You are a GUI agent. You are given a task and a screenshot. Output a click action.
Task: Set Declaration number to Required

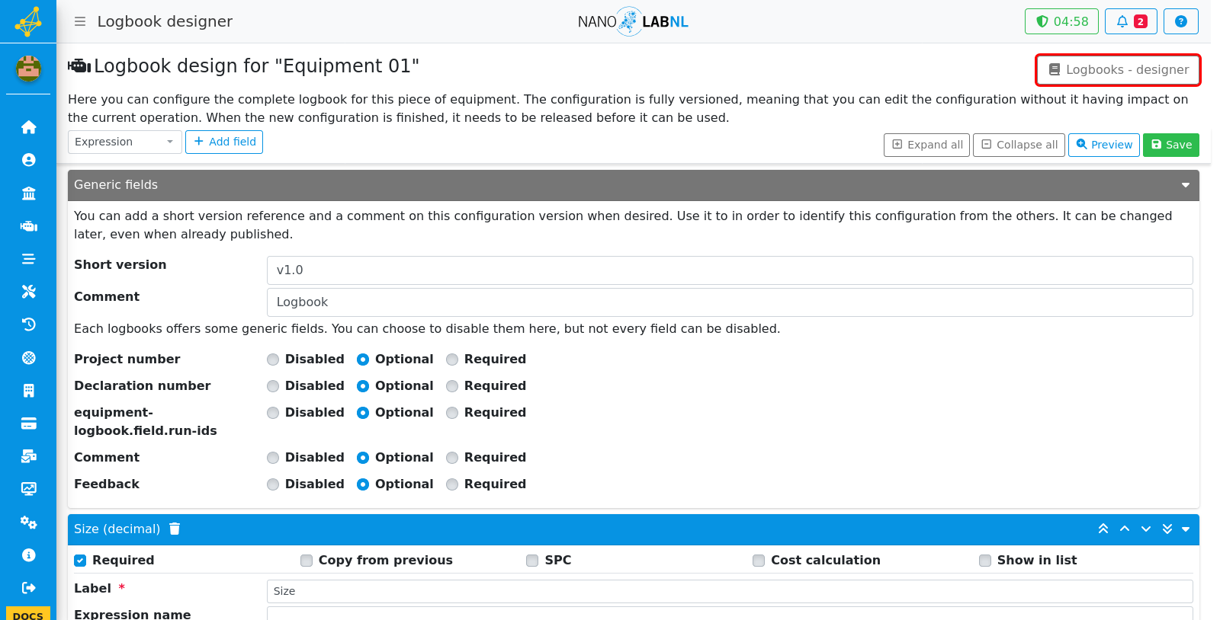point(452,386)
